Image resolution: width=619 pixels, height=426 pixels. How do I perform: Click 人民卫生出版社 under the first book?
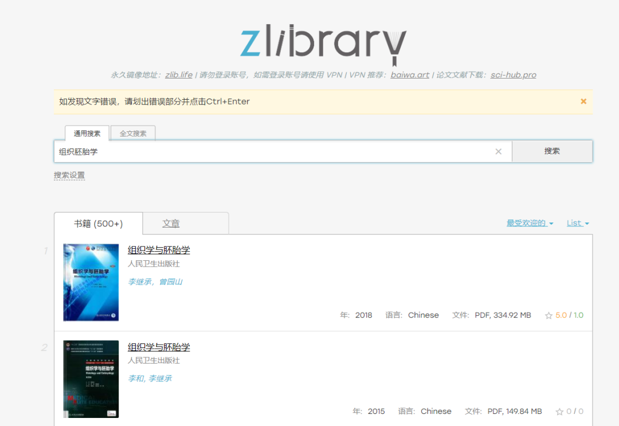click(x=154, y=264)
